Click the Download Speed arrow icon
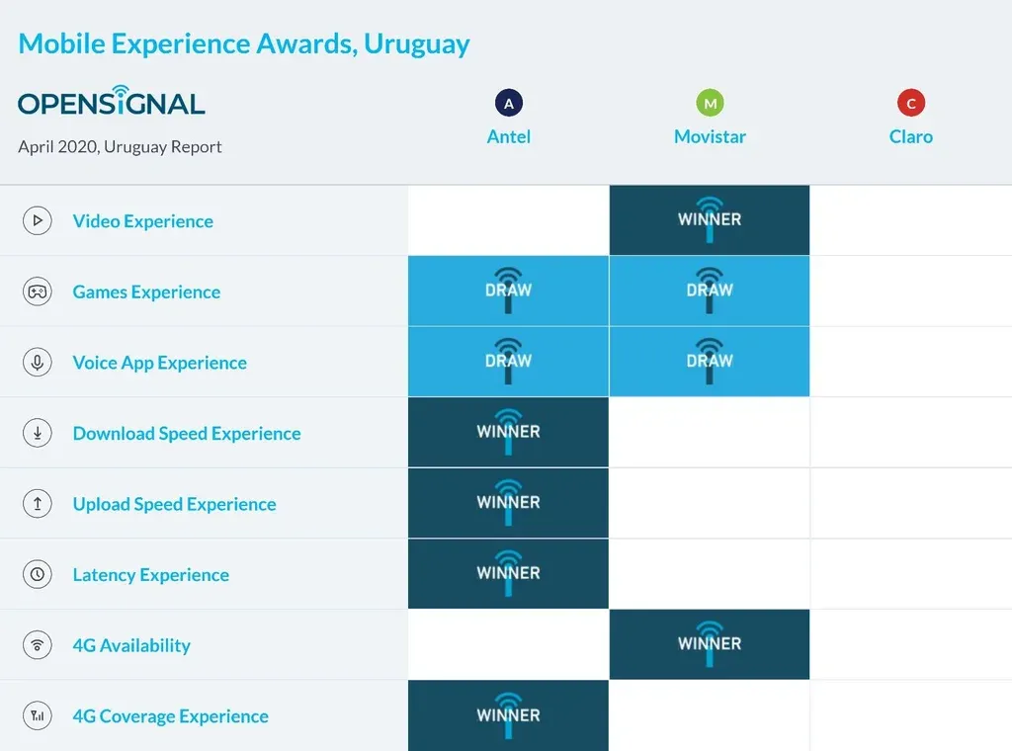This screenshot has height=751, width=1012. click(38, 433)
